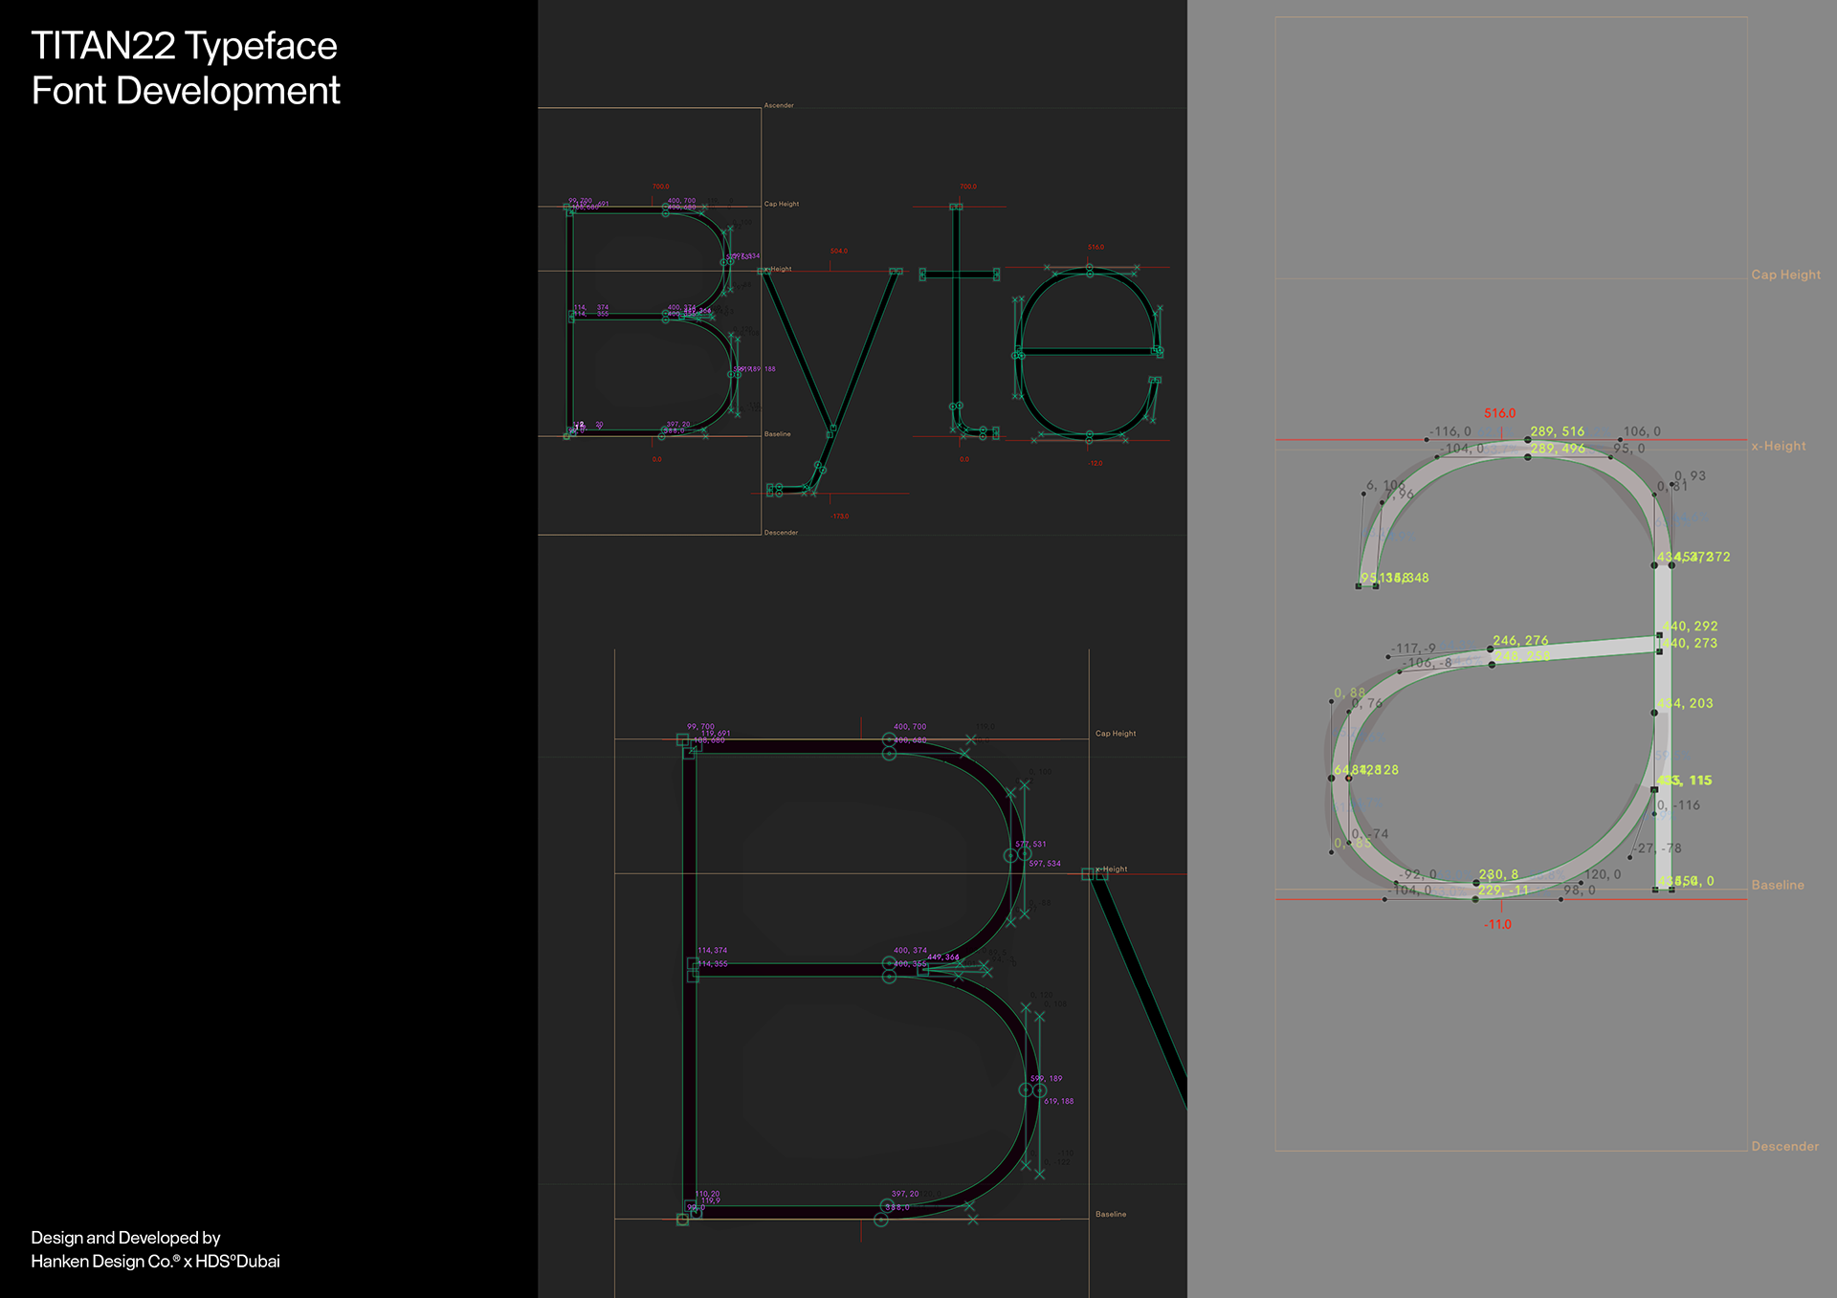The width and height of the screenshot is (1837, 1298).
Task: Select the node labeled 246, 276 on the a glyph
Action: [x=1491, y=649]
